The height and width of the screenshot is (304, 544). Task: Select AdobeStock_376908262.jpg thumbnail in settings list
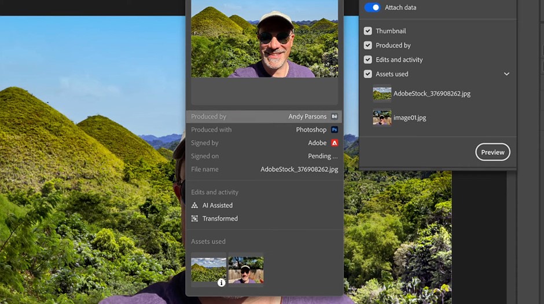coord(382,94)
